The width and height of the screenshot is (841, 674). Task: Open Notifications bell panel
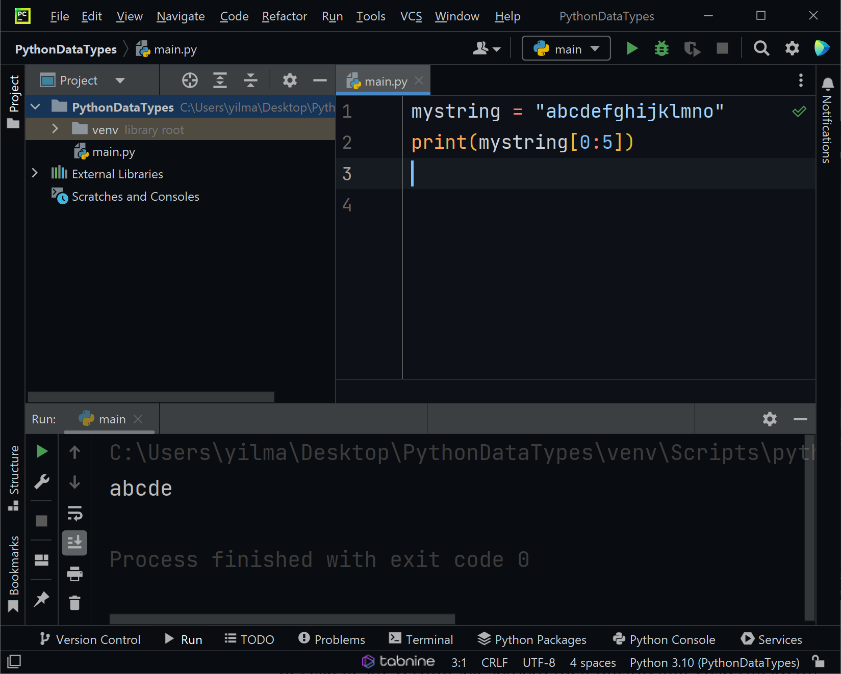pyautogui.click(x=828, y=84)
